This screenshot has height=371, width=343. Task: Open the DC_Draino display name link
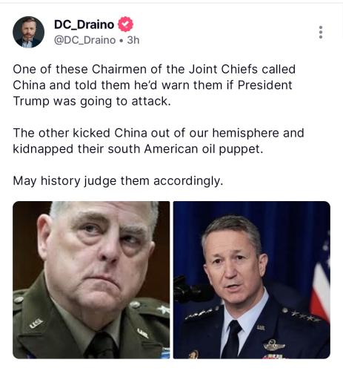click(84, 24)
